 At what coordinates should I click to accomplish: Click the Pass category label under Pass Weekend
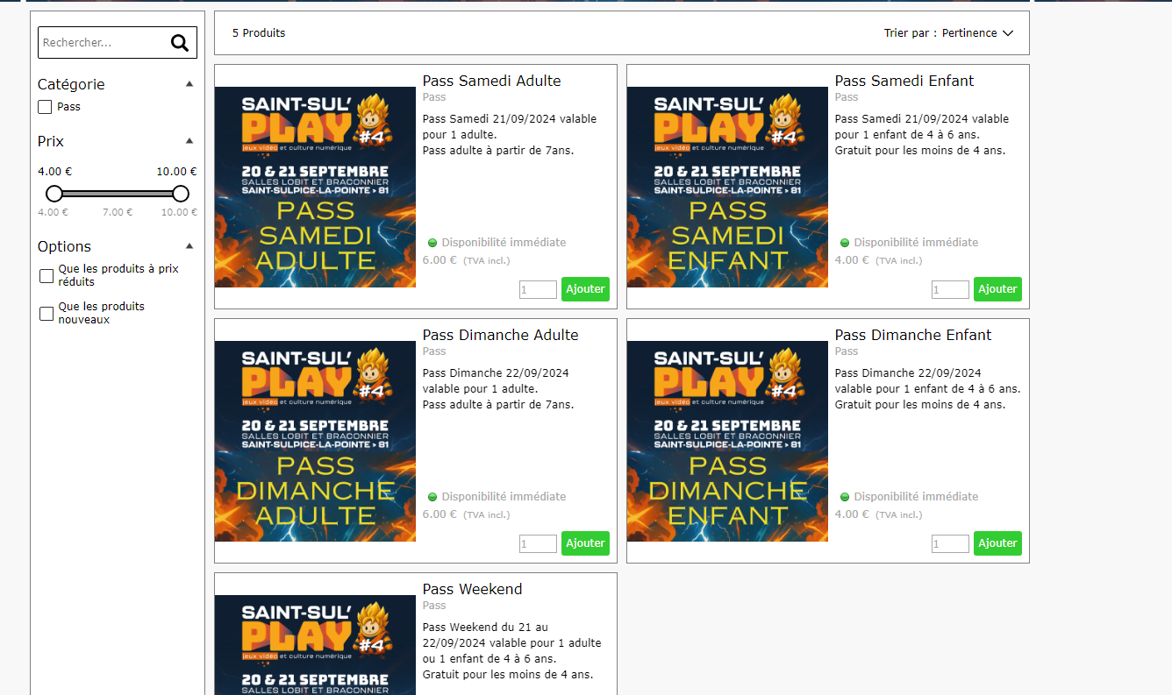(x=434, y=606)
